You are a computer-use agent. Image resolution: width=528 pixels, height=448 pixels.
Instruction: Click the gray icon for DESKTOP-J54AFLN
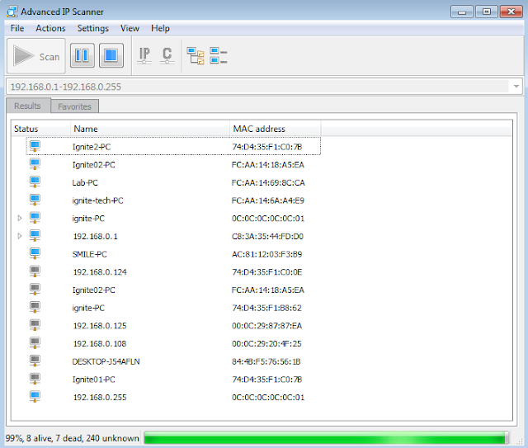[35, 361]
